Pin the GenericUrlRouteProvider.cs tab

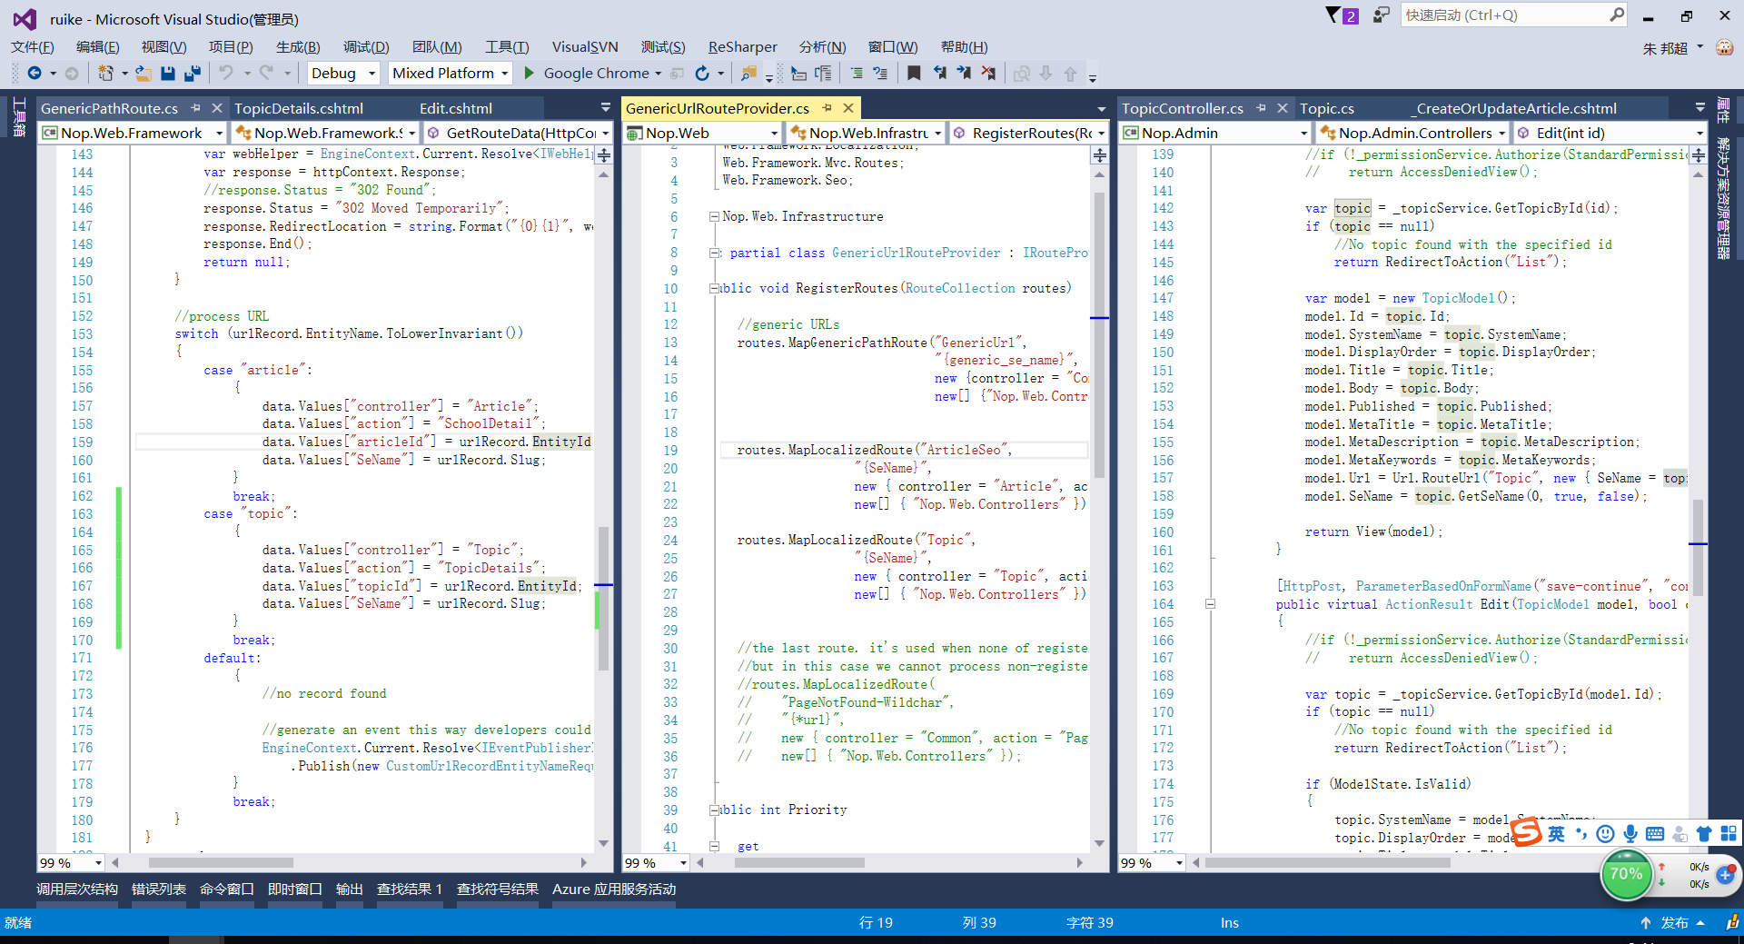827,108
